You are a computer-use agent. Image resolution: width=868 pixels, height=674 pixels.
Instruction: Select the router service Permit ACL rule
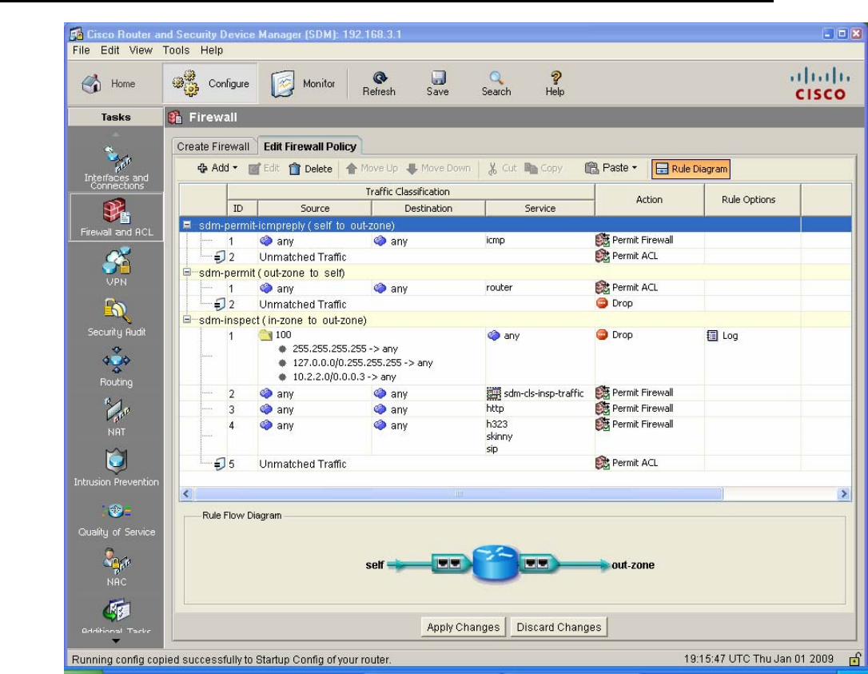click(515, 288)
